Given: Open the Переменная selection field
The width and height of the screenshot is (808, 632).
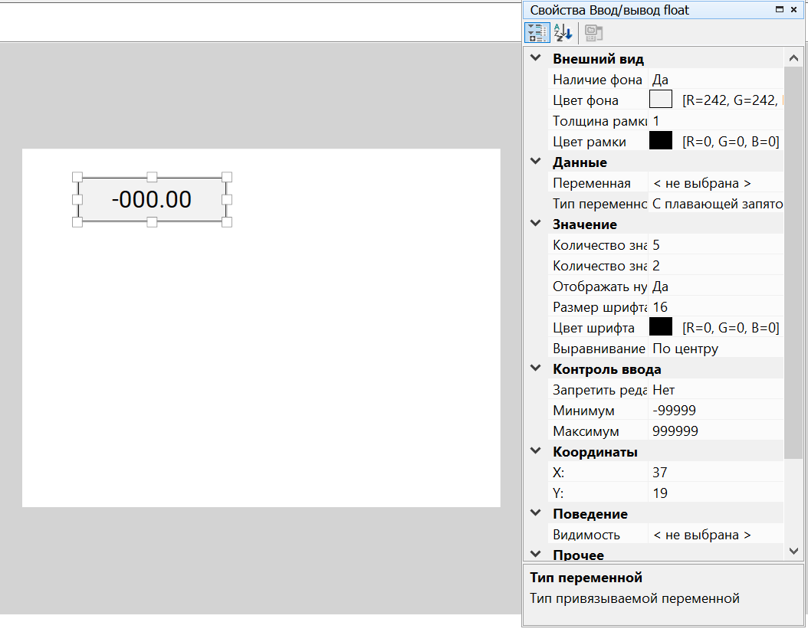Looking at the screenshot, I should click(713, 183).
